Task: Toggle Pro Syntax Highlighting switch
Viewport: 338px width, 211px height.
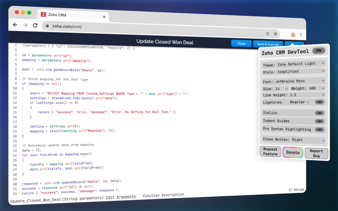Action: [x=319, y=130]
